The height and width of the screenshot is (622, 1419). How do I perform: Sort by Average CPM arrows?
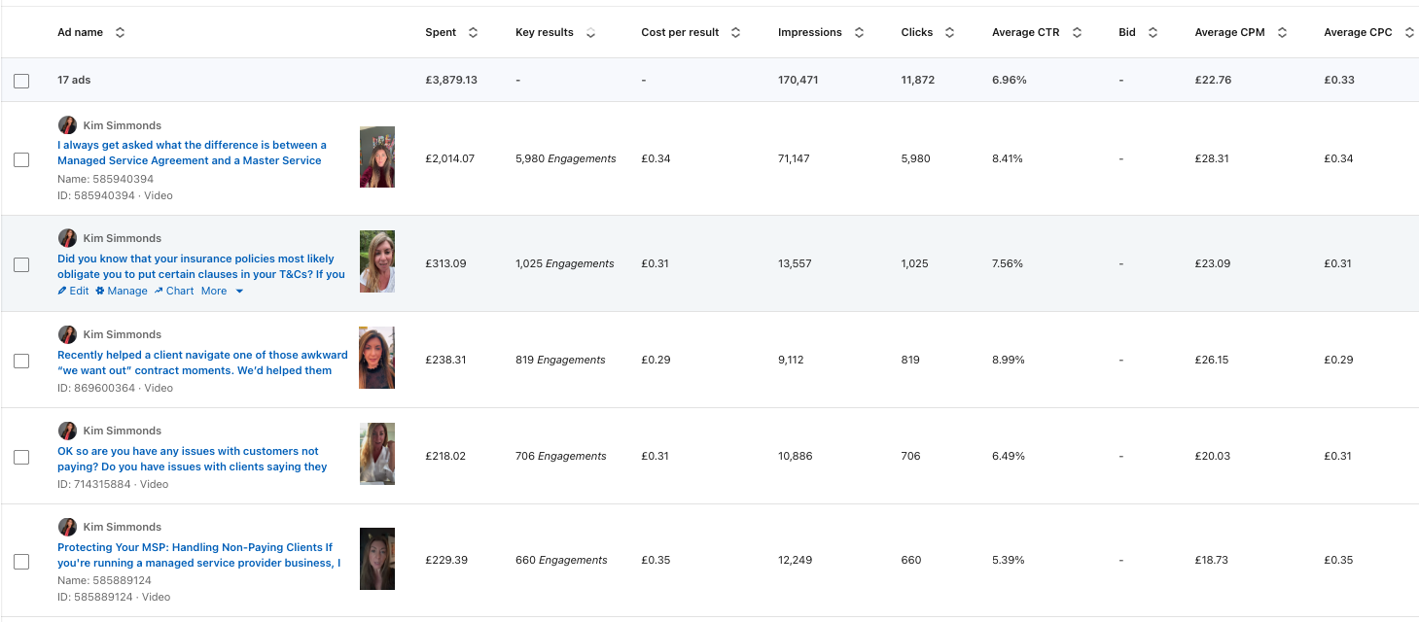(1282, 33)
